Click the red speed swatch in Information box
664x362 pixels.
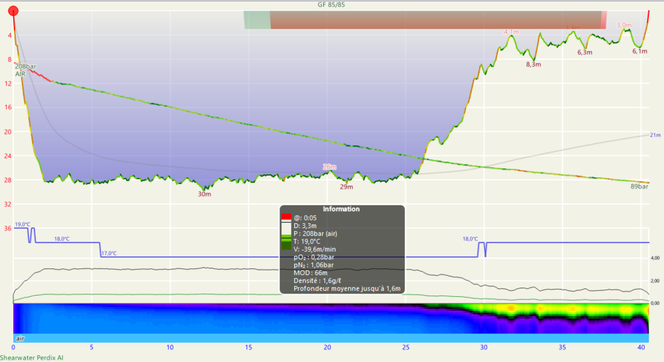[286, 217]
